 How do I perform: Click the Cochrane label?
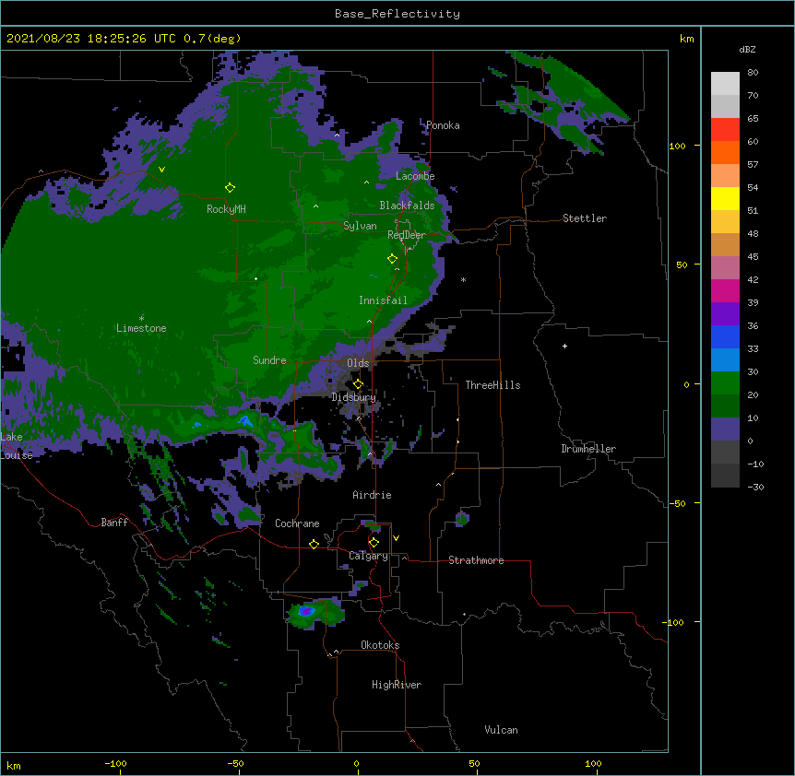(297, 523)
